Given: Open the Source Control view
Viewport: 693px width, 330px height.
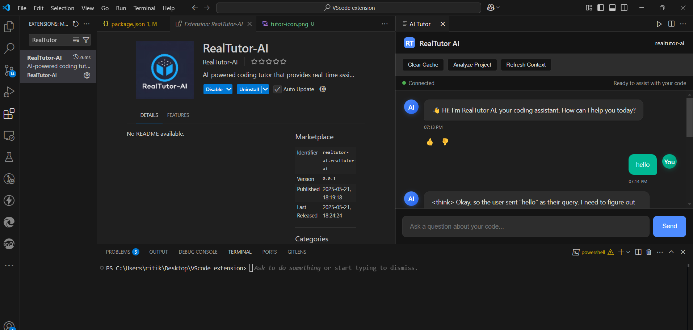Looking at the screenshot, I should pyautogui.click(x=9, y=70).
